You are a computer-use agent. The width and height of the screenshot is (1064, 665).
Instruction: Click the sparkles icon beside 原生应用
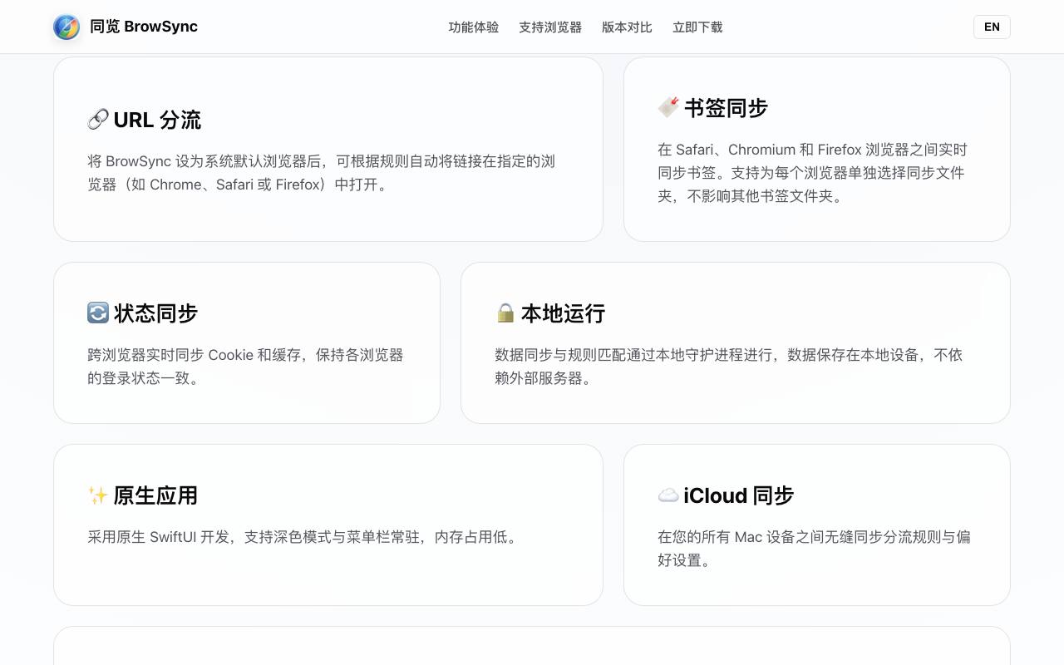[98, 495]
